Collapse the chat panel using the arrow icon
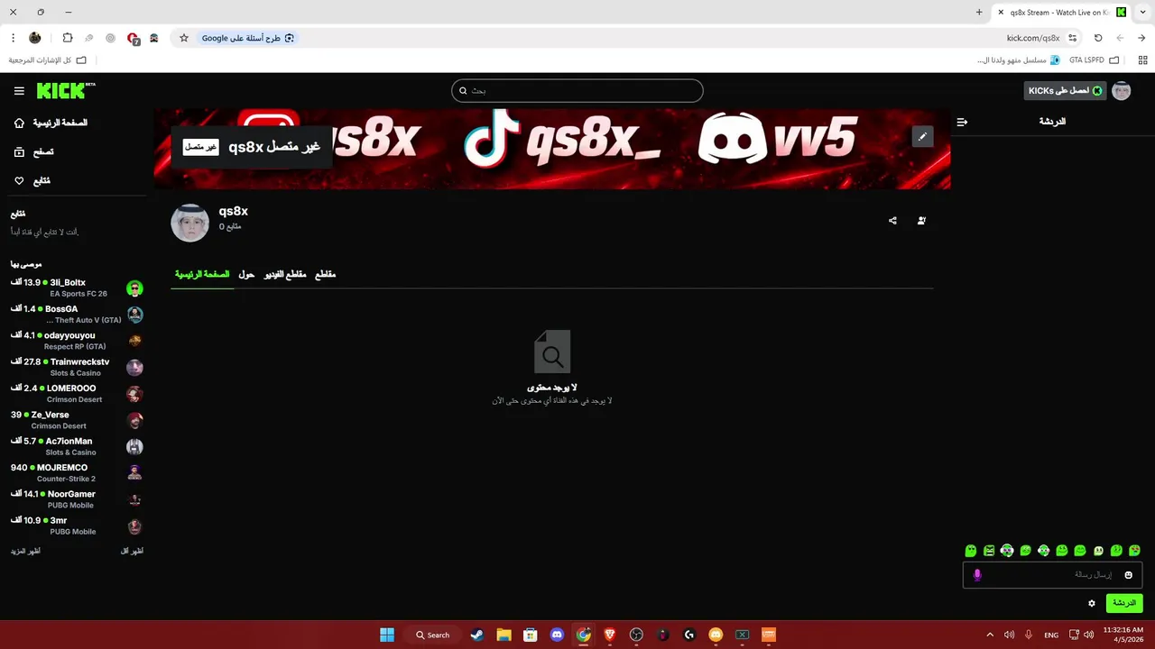 click(962, 122)
